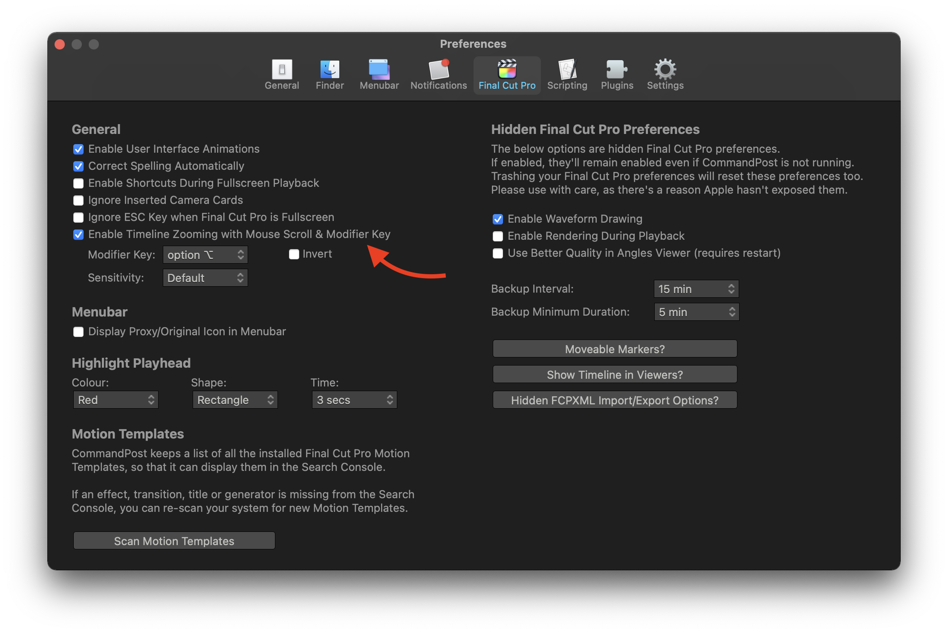Click the Plugins puzzle piece icon
The width and height of the screenshot is (948, 633).
[x=617, y=70]
